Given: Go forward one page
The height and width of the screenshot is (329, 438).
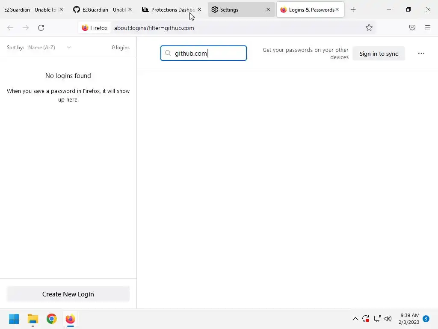Looking at the screenshot, I should point(26,28).
